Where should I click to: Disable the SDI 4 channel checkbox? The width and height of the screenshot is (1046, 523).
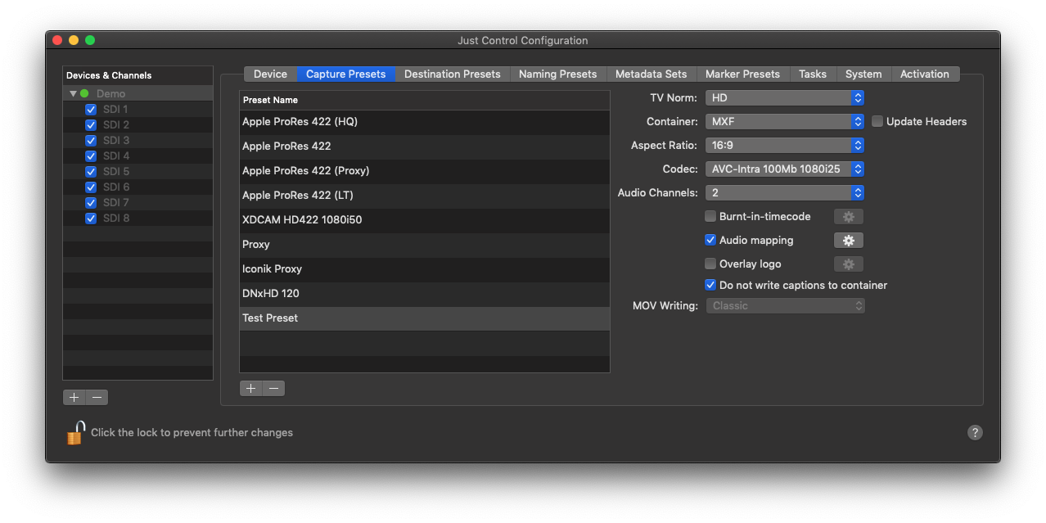click(x=91, y=156)
